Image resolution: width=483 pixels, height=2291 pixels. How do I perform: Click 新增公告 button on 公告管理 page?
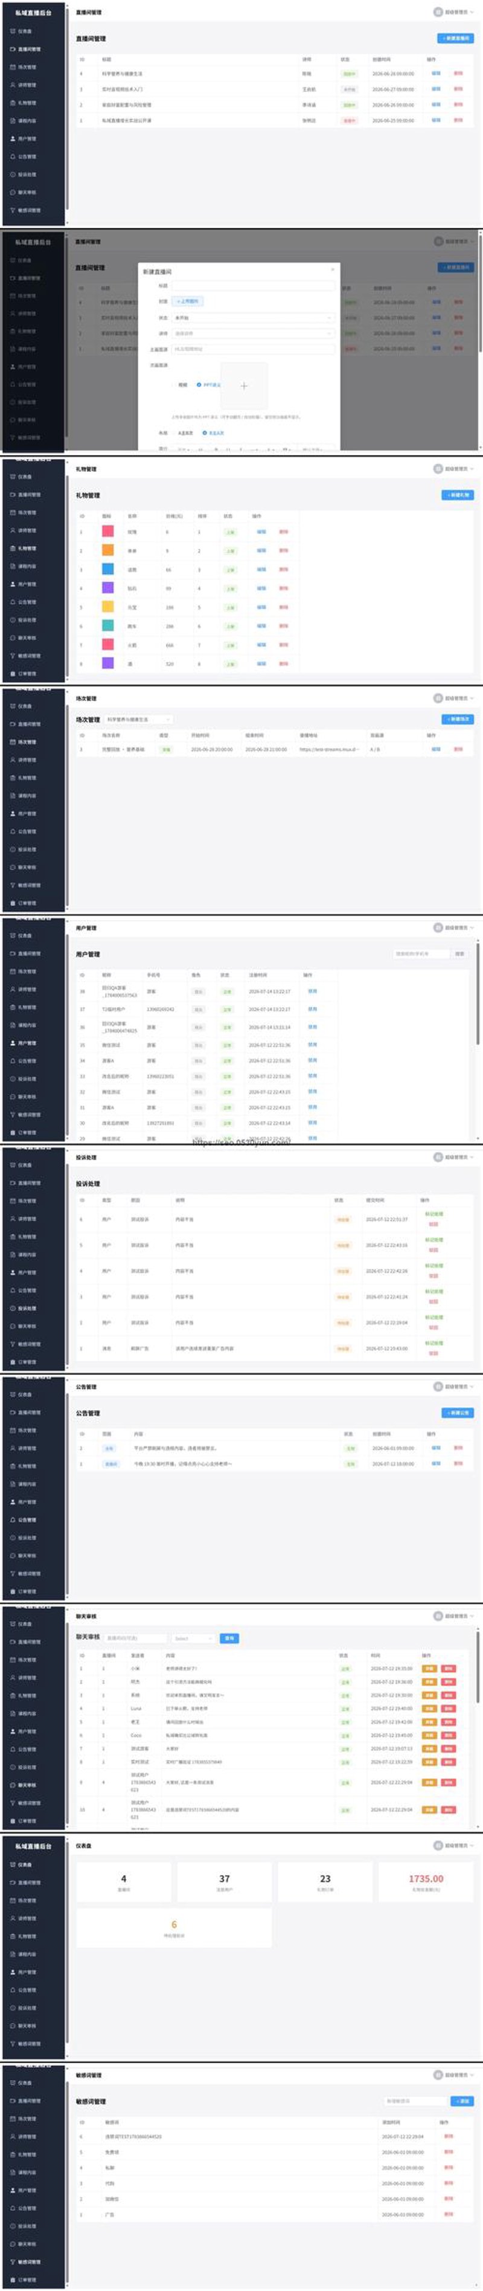click(x=457, y=1413)
